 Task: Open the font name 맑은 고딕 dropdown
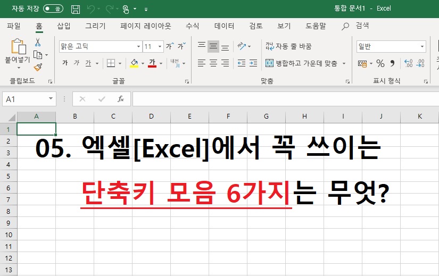coord(138,46)
